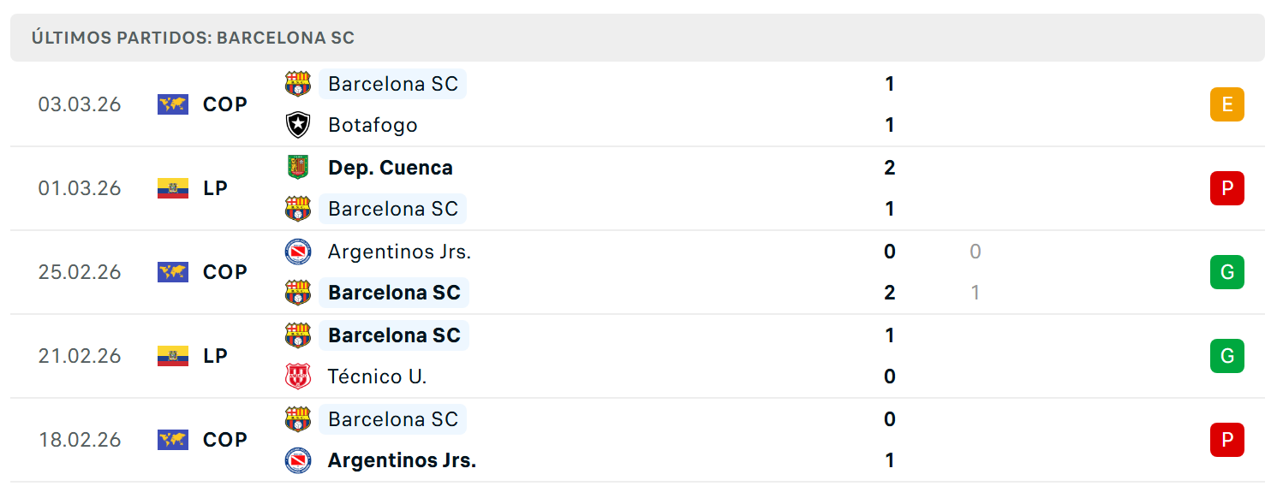
Task: Select the COP competition label on 25.02.26
Action: [x=225, y=272]
